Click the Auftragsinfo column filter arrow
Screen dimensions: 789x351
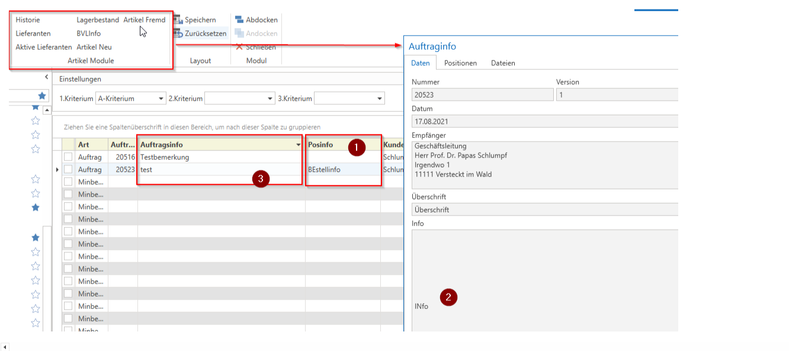298,145
